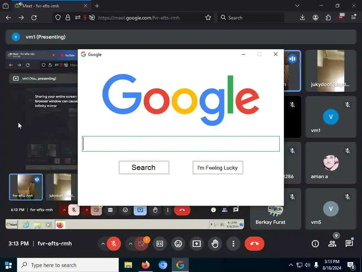Viewport: 362px width, 272px height.
Task: Open more options three-dot menu
Action: coord(233,244)
